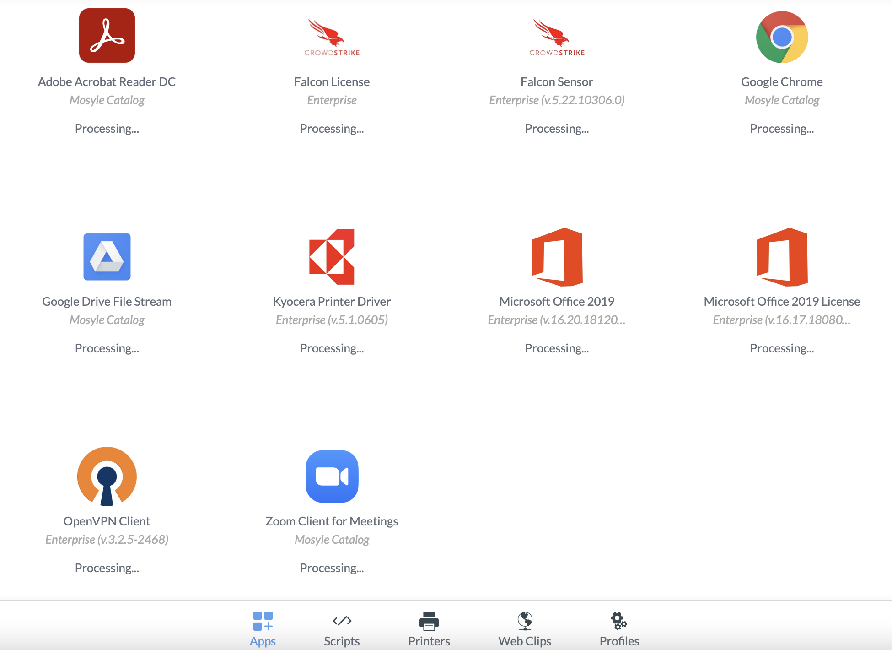The width and height of the screenshot is (892, 650).
Task: Click the 'Falcon Sensor' app name
Action: point(557,82)
